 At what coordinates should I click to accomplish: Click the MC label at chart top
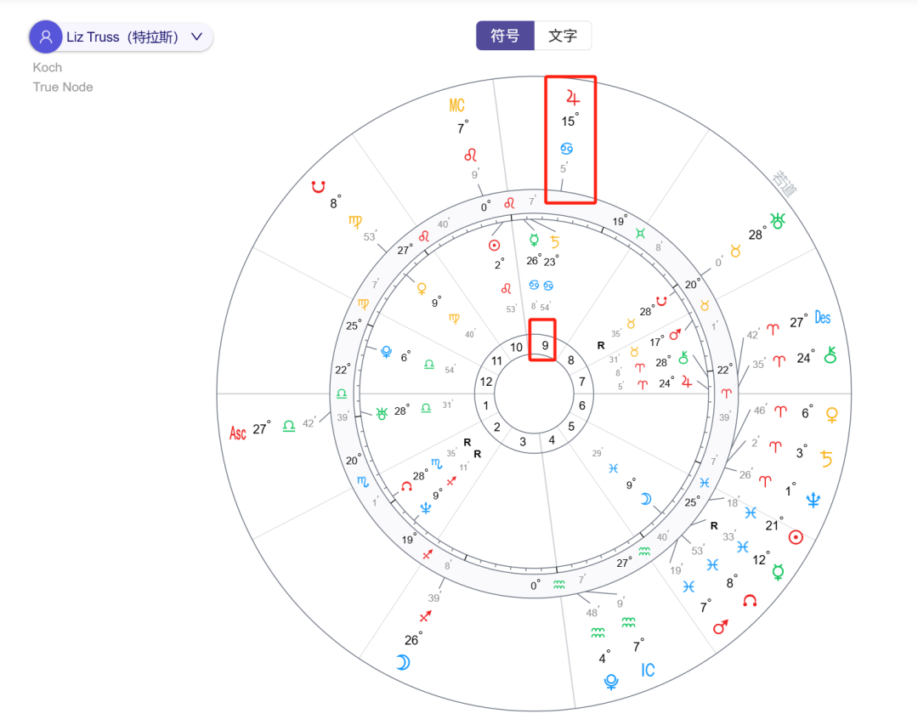[x=457, y=106]
